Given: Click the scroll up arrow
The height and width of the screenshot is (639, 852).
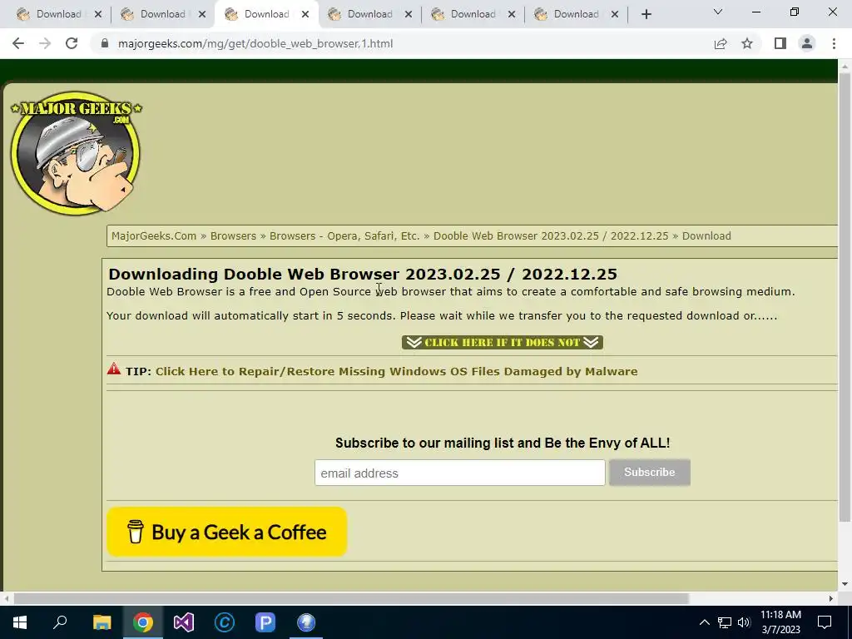Looking at the screenshot, I should point(845,66).
